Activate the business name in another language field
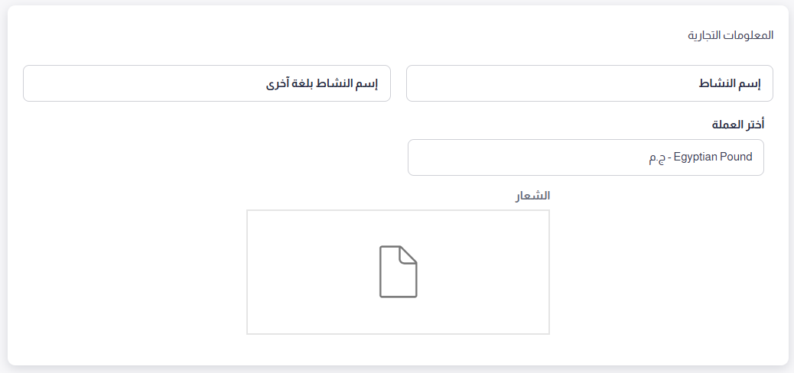The height and width of the screenshot is (373, 794). pos(207,83)
